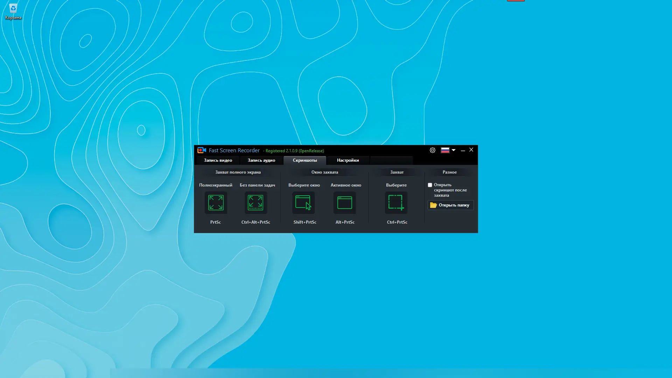Click the capture without taskbar icon
This screenshot has height=378, width=672.
255,203
